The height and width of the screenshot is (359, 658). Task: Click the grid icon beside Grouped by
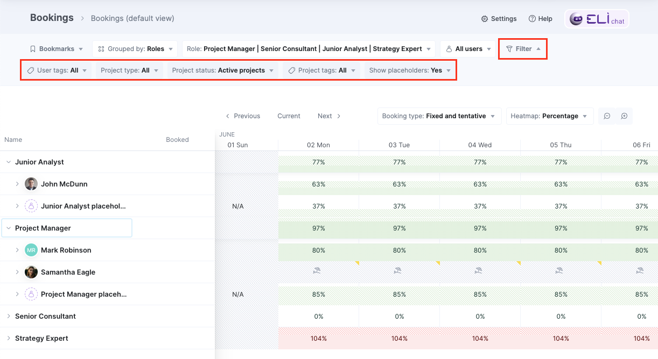tap(101, 49)
